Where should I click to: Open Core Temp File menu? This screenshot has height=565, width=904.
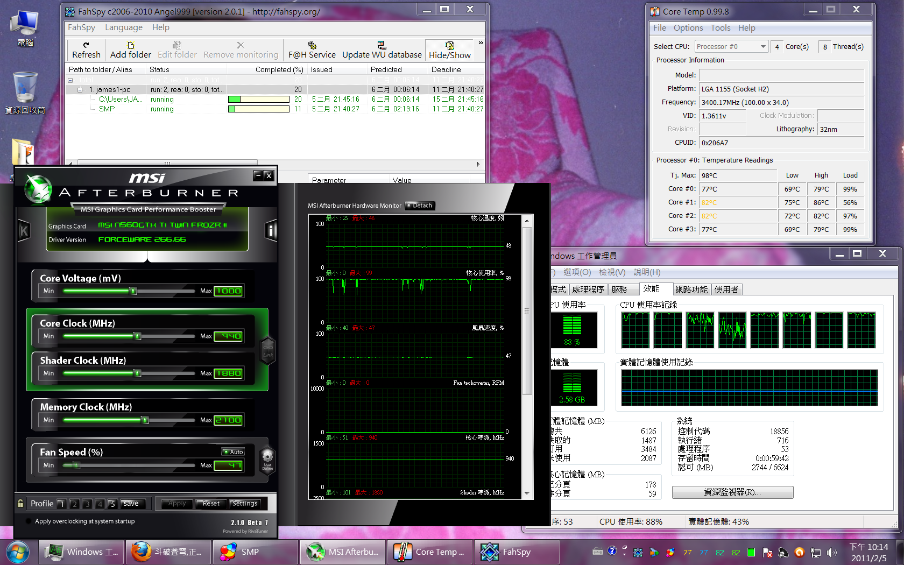pos(659,28)
